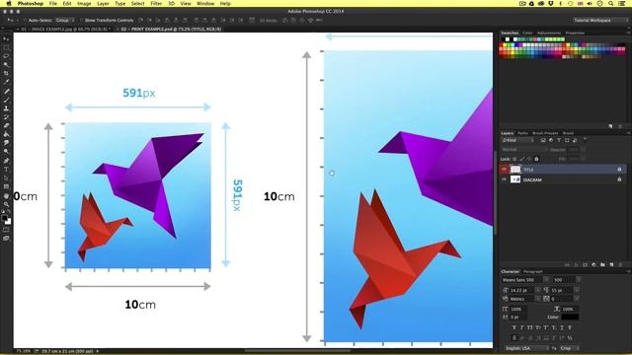Hide the TITLE layer with eye icon
632x355 pixels.
504,170
